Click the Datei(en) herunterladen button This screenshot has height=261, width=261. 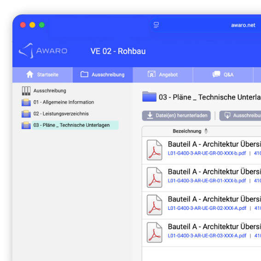pos(176,116)
